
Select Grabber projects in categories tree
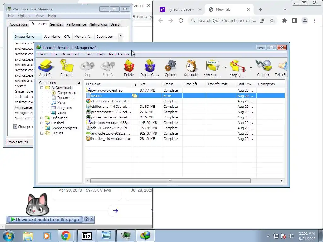(x=64, y=128)
